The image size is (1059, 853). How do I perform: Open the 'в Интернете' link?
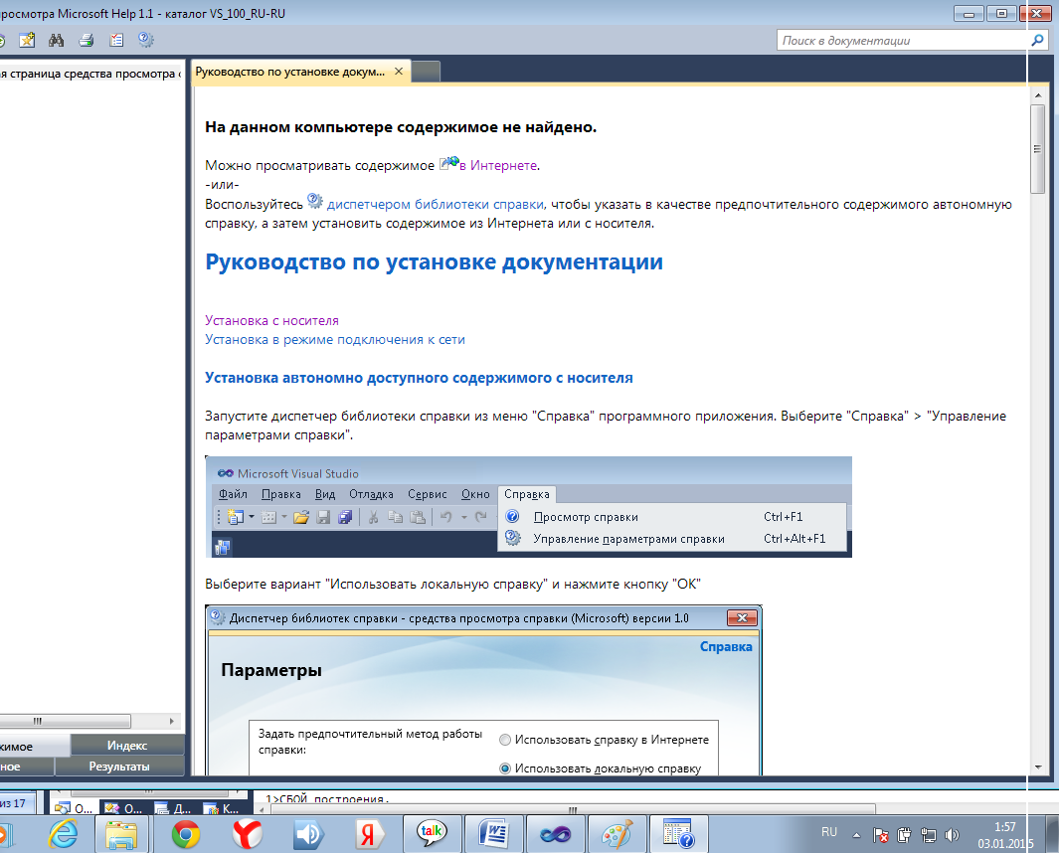[x=498, y=165]
